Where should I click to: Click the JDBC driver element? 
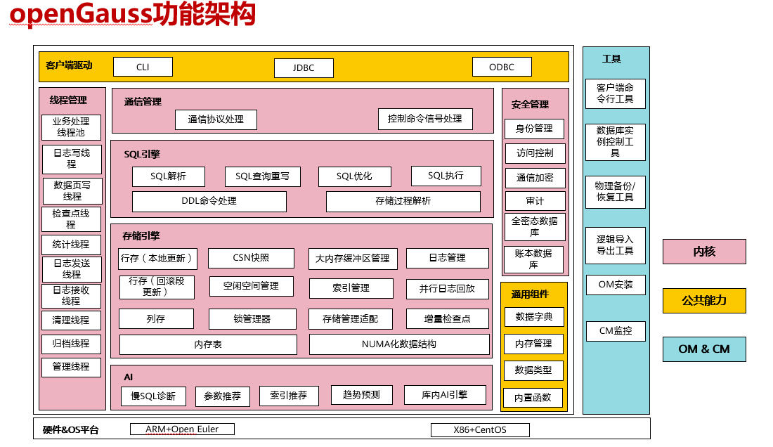click(x=304, y=68)
